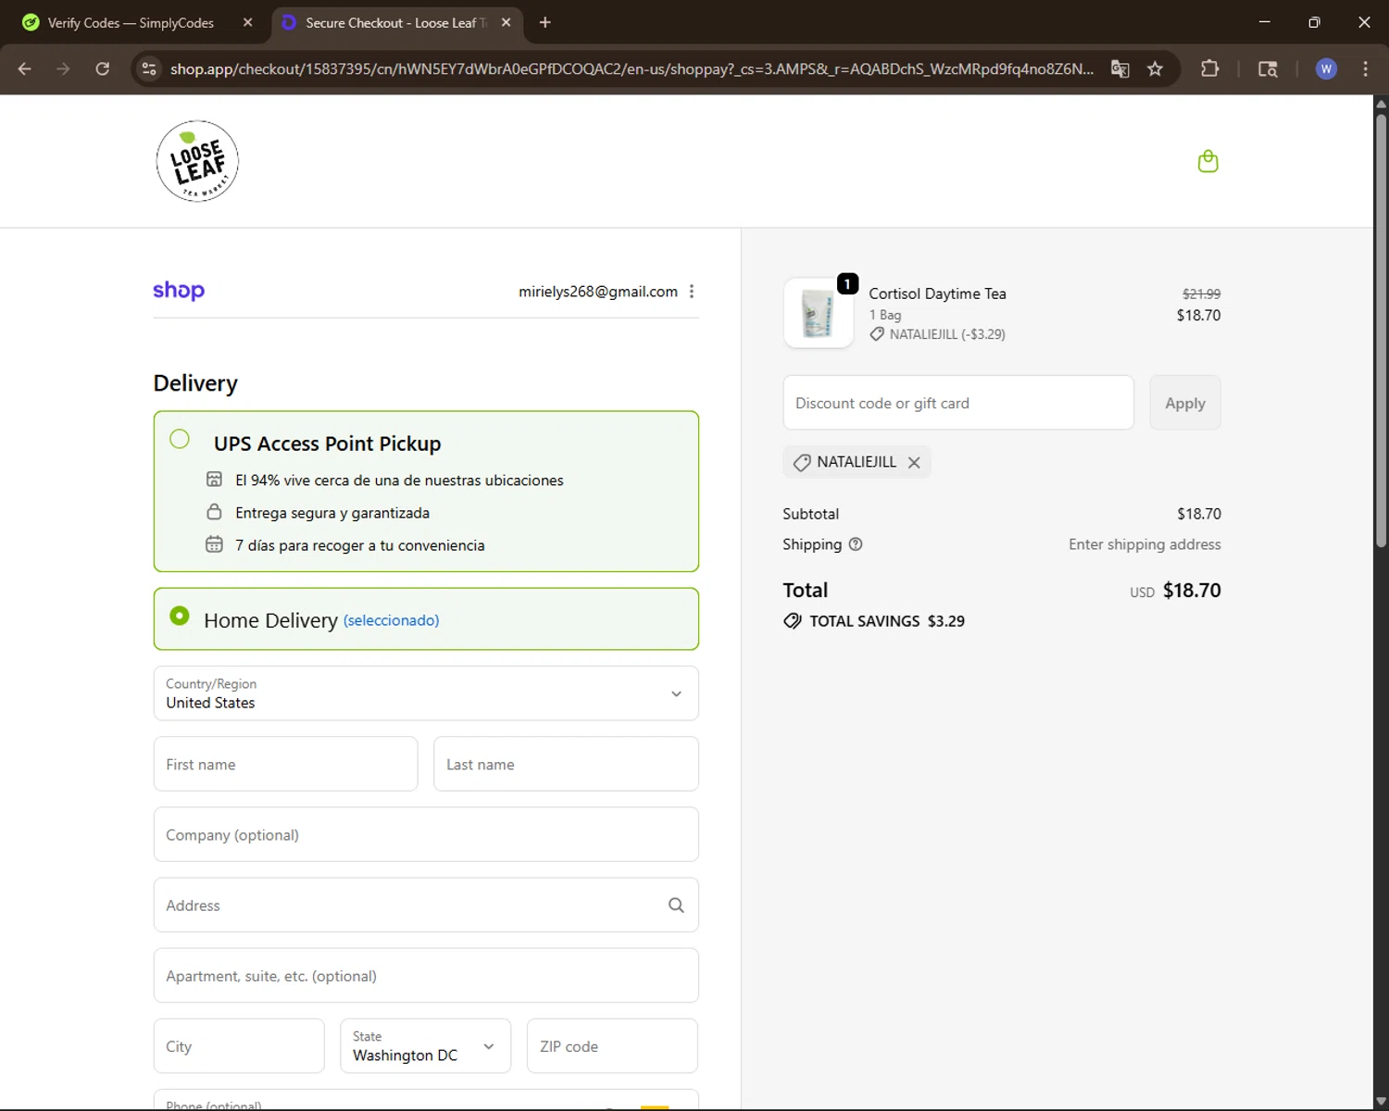Click the struck-through $21.99 price

click(x=1201, y=293)
